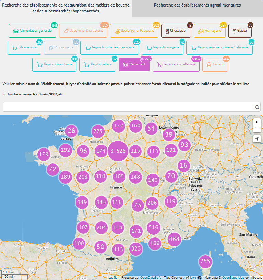This screenshot has height=280, width=263.
Task: Open cluster marker 100 near Euskadi
Action: [x=79, y=243]
